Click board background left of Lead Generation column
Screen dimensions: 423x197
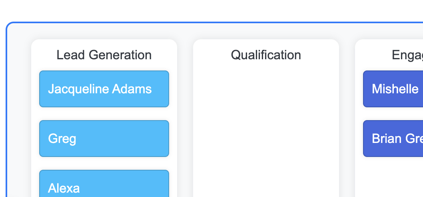19,120
